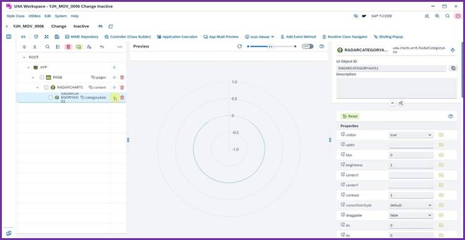
Task: Click the tree search magnifier icon
Action: click(x=48, y=47)
